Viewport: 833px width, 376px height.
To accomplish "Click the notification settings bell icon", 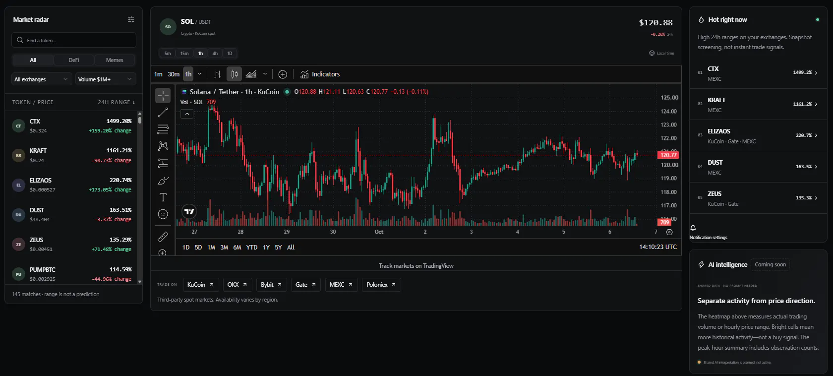I will point(693,228).
